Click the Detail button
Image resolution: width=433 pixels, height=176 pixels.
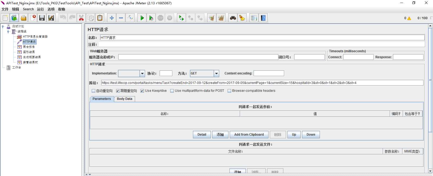click(202, 135)
